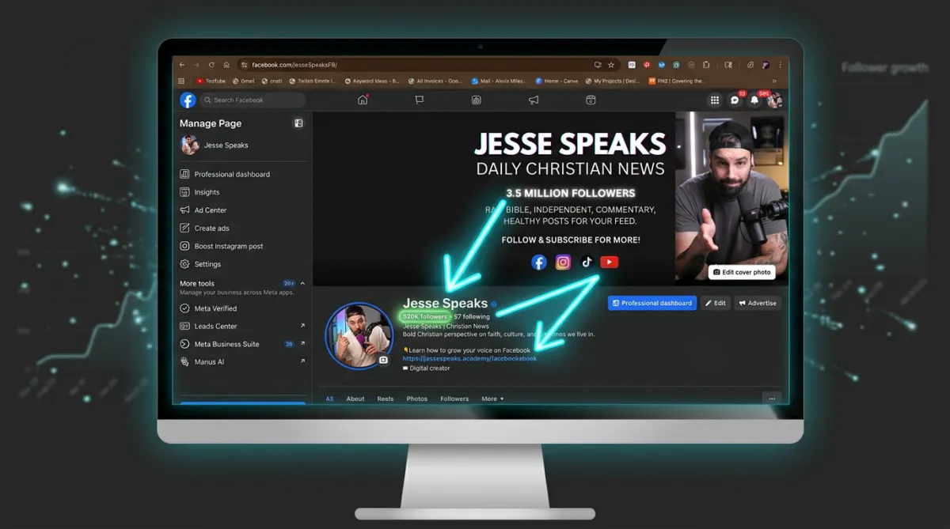This screenshot has height=529, width=950.
Task: Click the 57 following link
Action: click(x=472, y=316)
